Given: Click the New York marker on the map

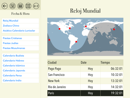Looking at the screenshot, I should [70, 28].
